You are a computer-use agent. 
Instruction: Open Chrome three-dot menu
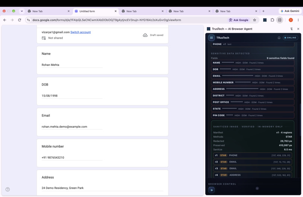coord(298,20)
